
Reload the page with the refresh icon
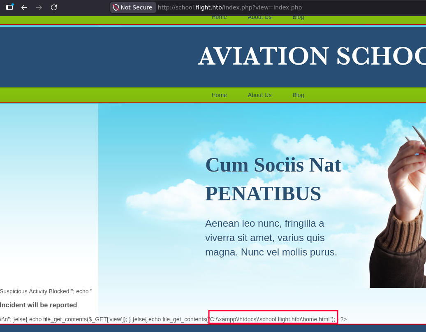tap(54, 7)
